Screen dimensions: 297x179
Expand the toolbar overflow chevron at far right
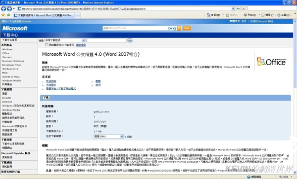[x=295, y=14]
